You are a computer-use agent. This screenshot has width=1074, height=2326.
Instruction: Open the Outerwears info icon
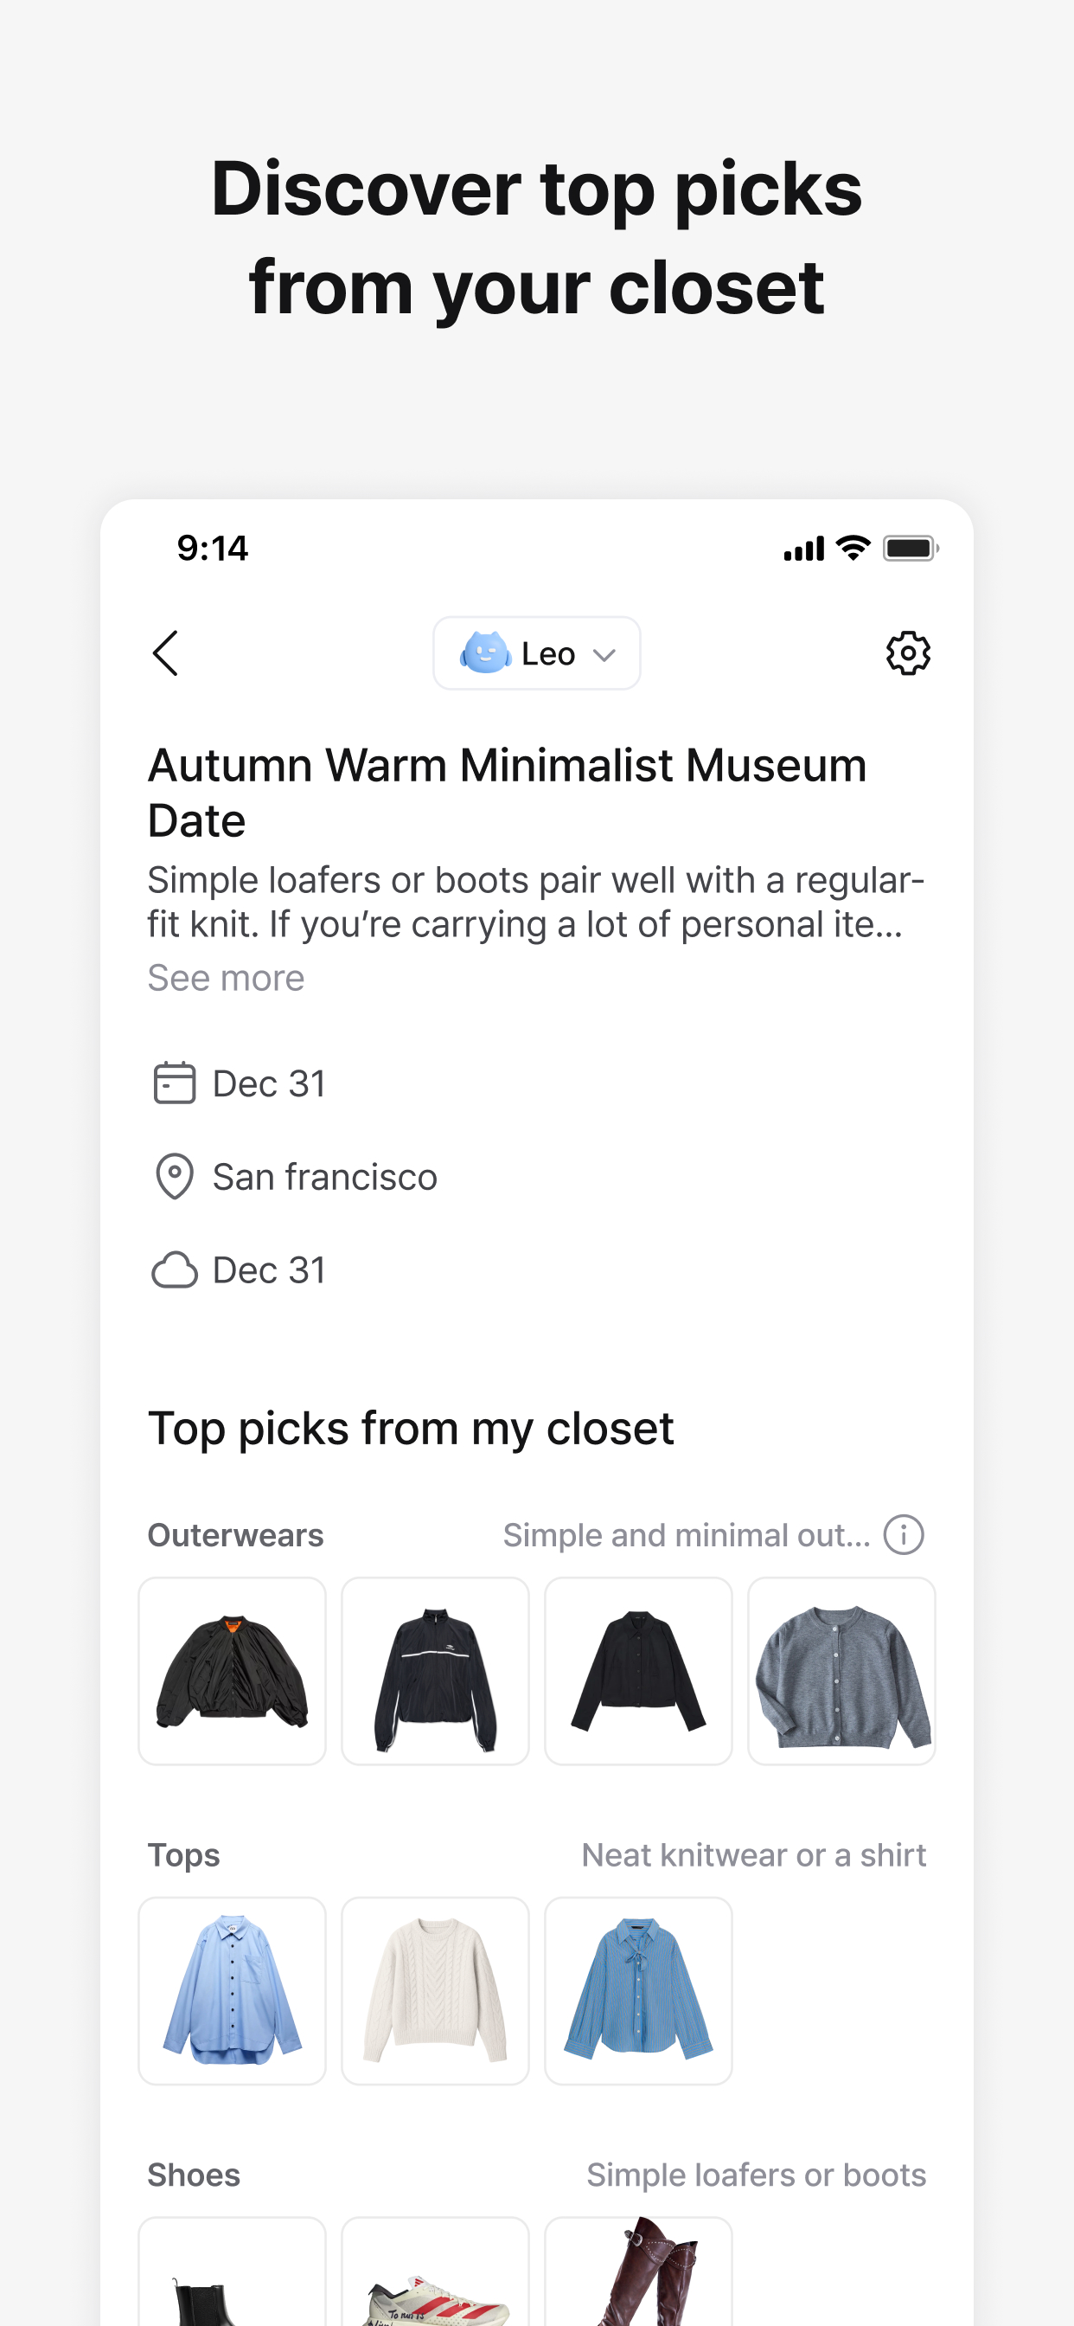(x=904, y=1534)
